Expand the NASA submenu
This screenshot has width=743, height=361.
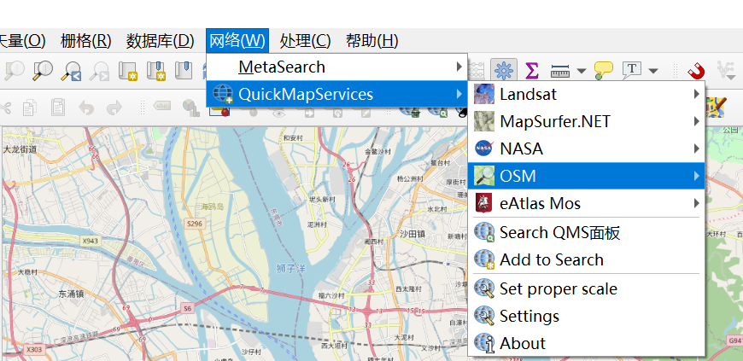point(587,148)
